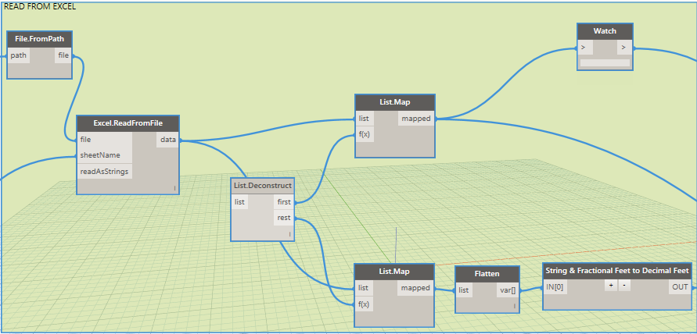This screenshot has width=697, height=334.
Task: Select the Flatten node header
Action: (487, 274)
